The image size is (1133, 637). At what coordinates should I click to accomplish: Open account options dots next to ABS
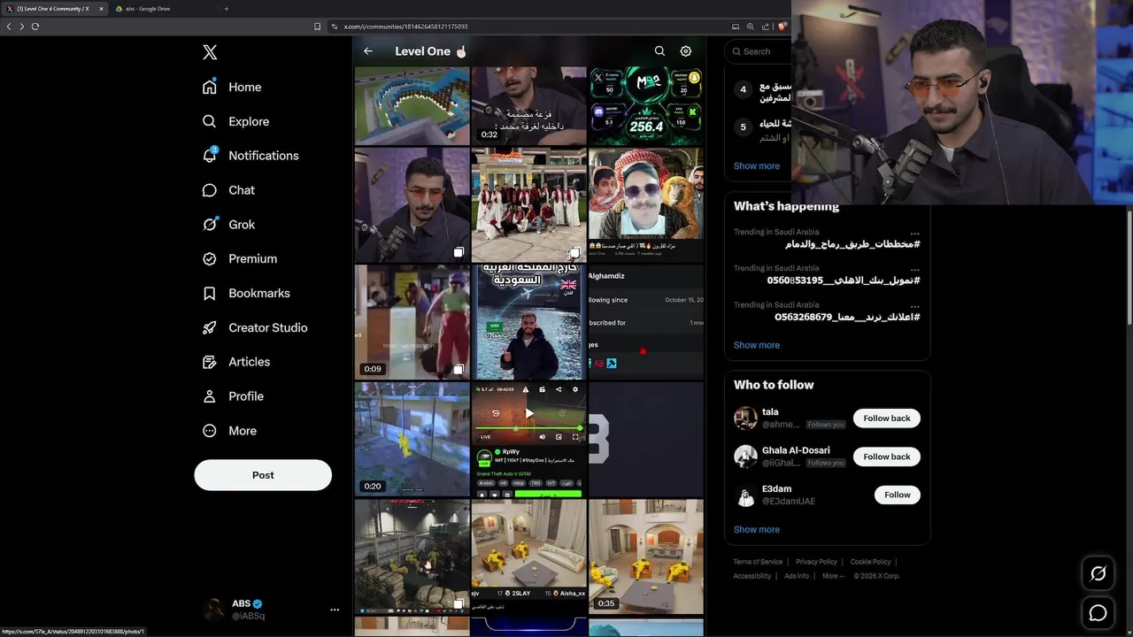point(335,610)
